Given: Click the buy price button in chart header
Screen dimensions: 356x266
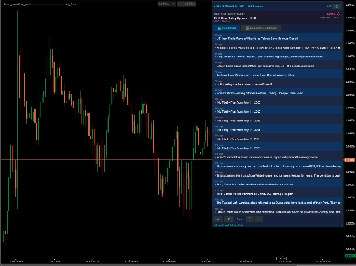Looking at the screenshot, I should pos(187,4).
